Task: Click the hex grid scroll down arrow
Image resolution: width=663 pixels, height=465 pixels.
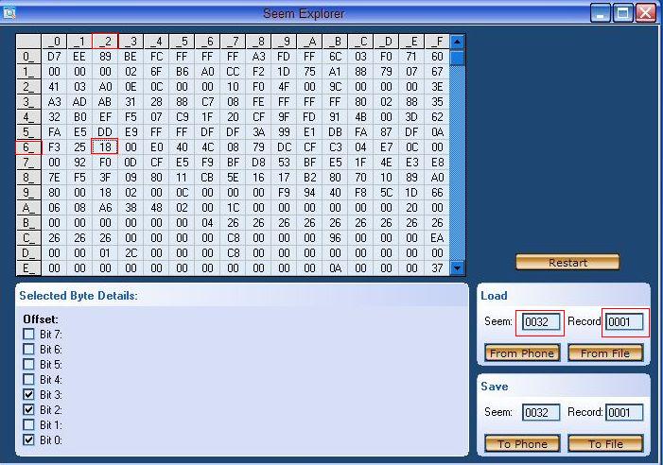Action: [457, 267]
